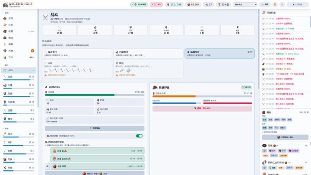Select the second food row ×176
The width and height of the screenshot is (311, 175).
97,159
